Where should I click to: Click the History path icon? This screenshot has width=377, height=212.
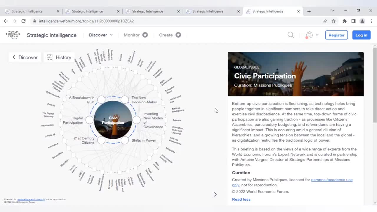point(50,57)
